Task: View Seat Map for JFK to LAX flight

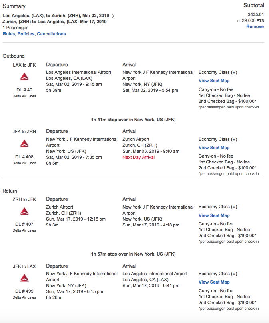Action: point(214,282)
